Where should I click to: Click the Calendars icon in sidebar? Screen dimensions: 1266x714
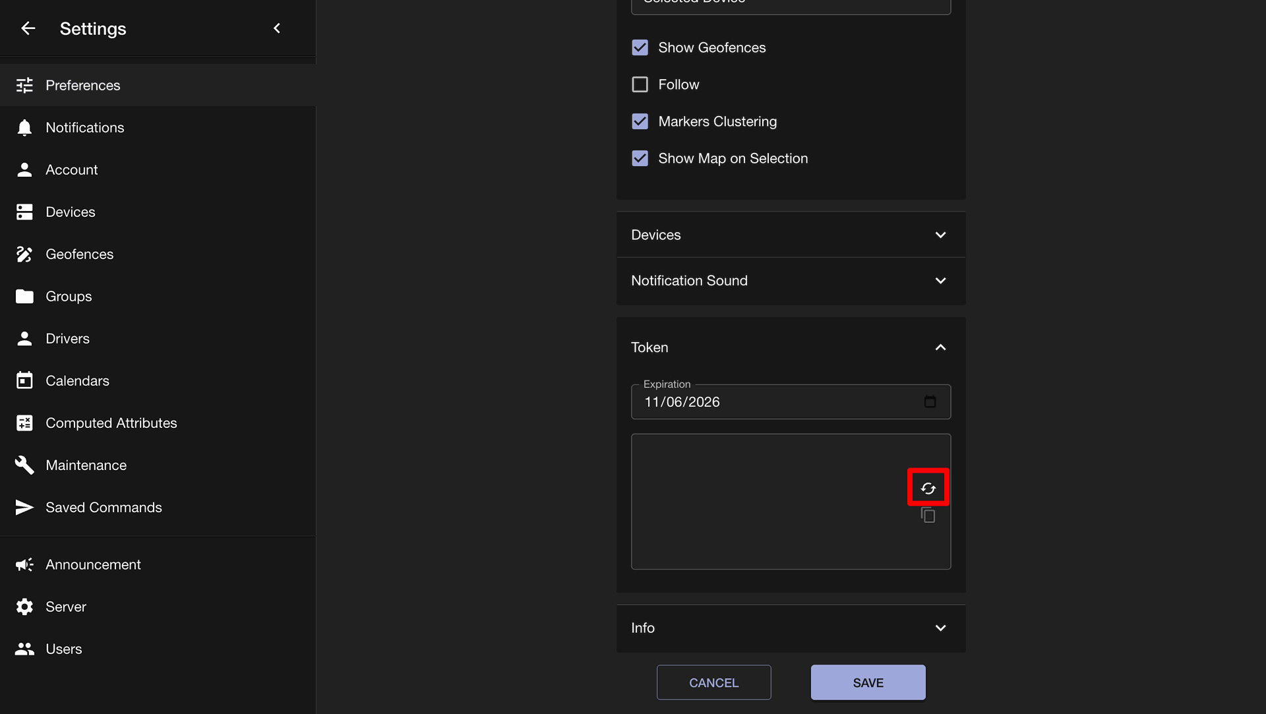tap(24, 380)
